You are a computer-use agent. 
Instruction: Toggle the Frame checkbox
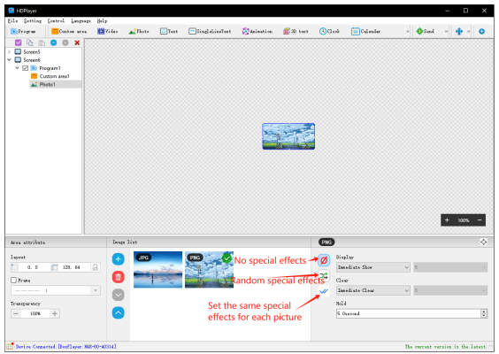tap(13, 281)
